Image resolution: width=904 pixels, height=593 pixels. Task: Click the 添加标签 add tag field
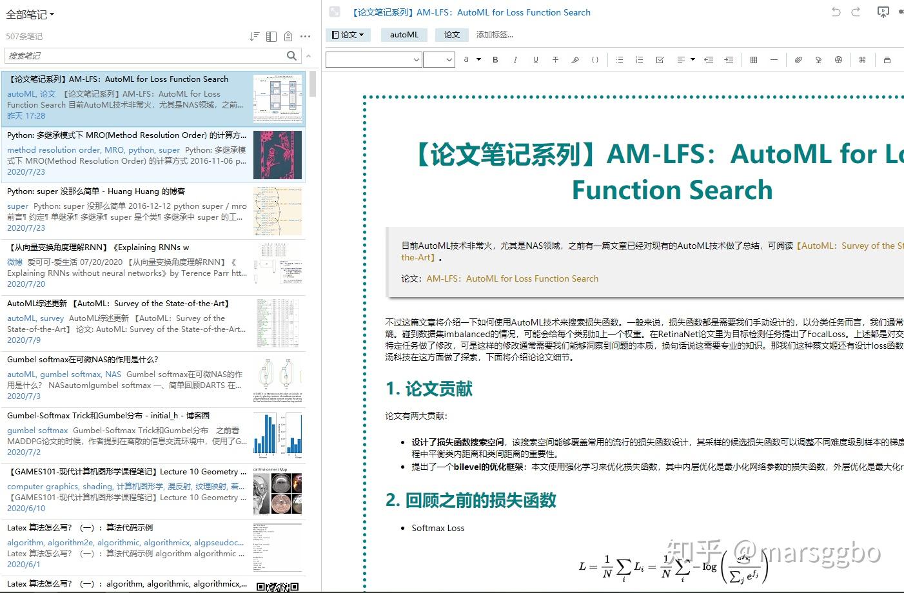[x=495, y=35]
